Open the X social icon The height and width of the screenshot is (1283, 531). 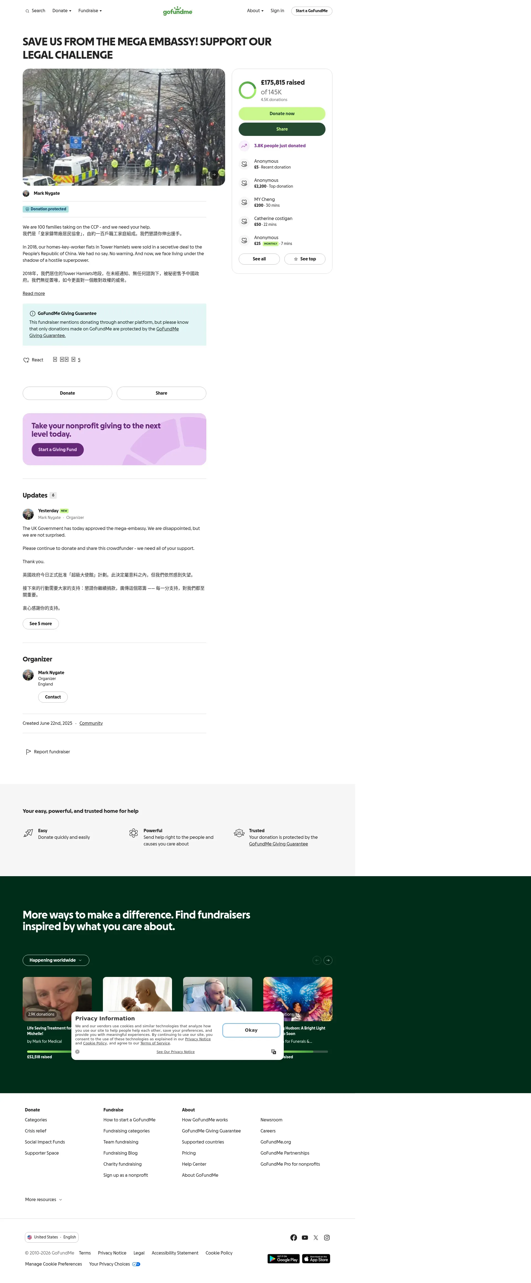(x=316, y=1238)
